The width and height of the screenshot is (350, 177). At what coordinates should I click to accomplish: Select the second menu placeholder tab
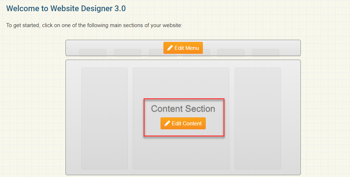click(x=127, y=53)
